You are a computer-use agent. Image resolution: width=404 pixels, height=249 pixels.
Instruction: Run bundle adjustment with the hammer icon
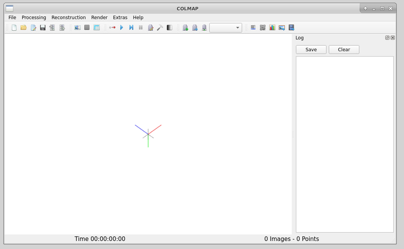coord(160,27)
